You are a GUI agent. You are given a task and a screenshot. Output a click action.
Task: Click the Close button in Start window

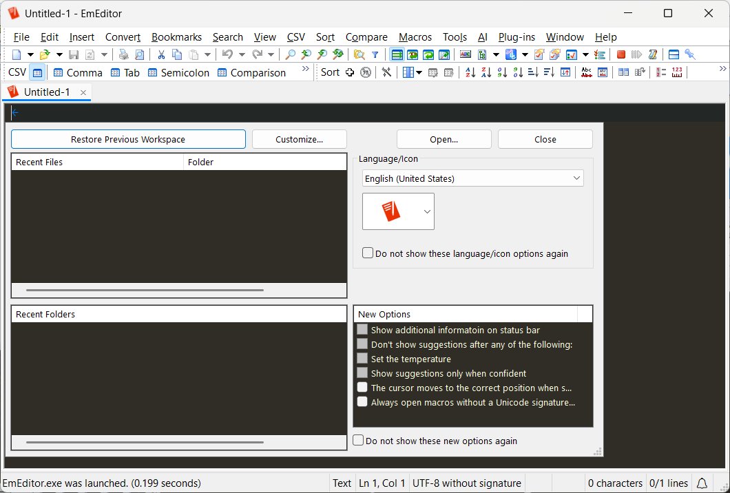point(545,139)
